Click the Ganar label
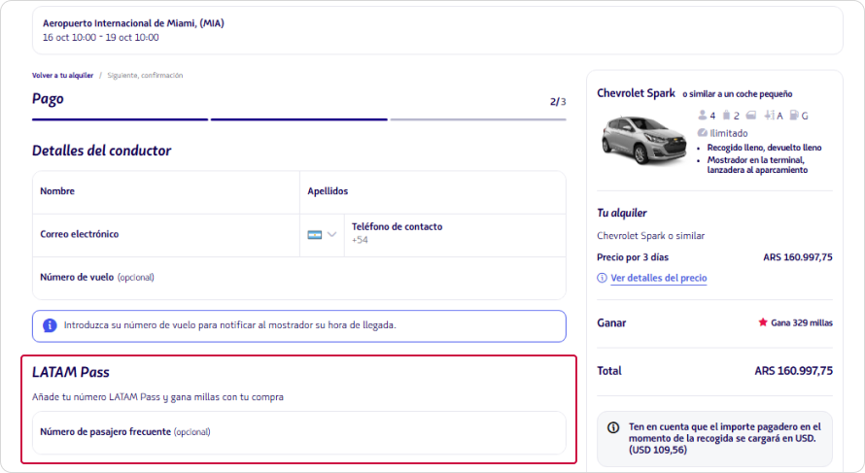865x473 pixels. tap(611, 323)
